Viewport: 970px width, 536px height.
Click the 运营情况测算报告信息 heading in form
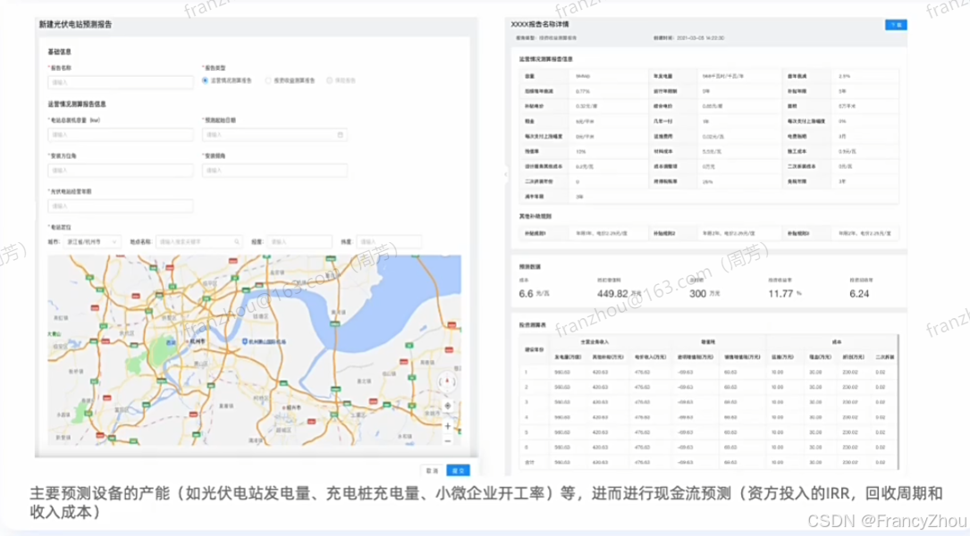[77, 105]
